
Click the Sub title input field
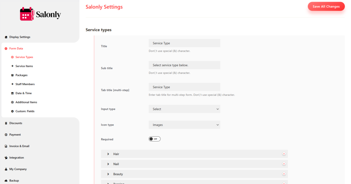pyautogui.click(x=184, y=65)
